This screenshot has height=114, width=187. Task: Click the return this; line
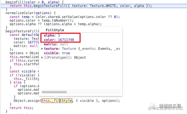22,108
